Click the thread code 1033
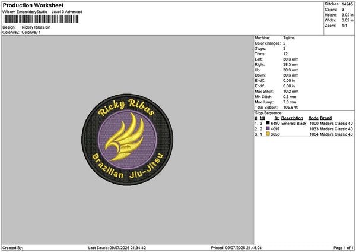Image resolution: width=356 pixels, height=252 pixels. (314, 129)
